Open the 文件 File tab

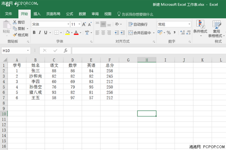[x=8, y=14]
